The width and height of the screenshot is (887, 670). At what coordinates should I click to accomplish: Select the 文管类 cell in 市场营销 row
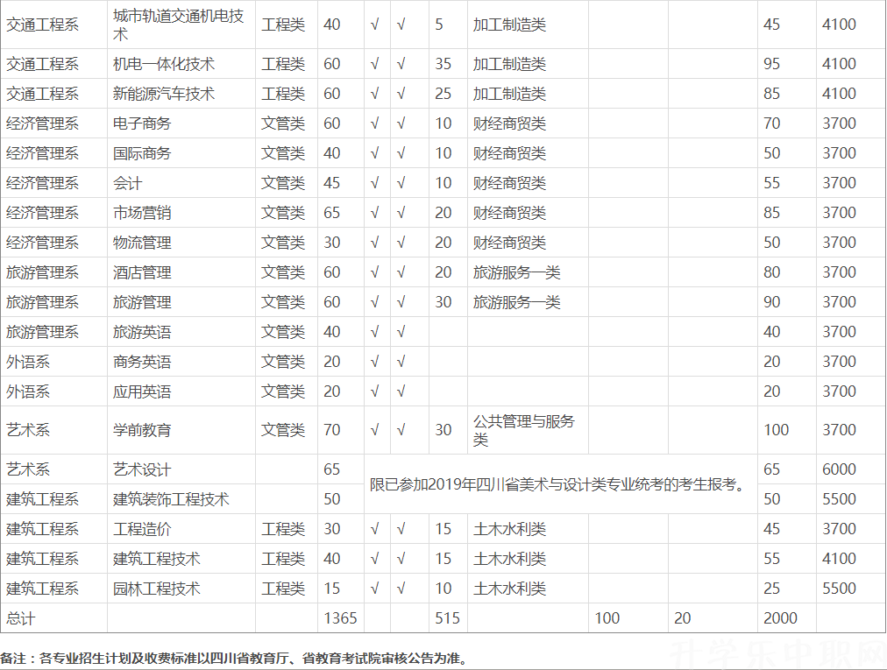tap(287, 213)
